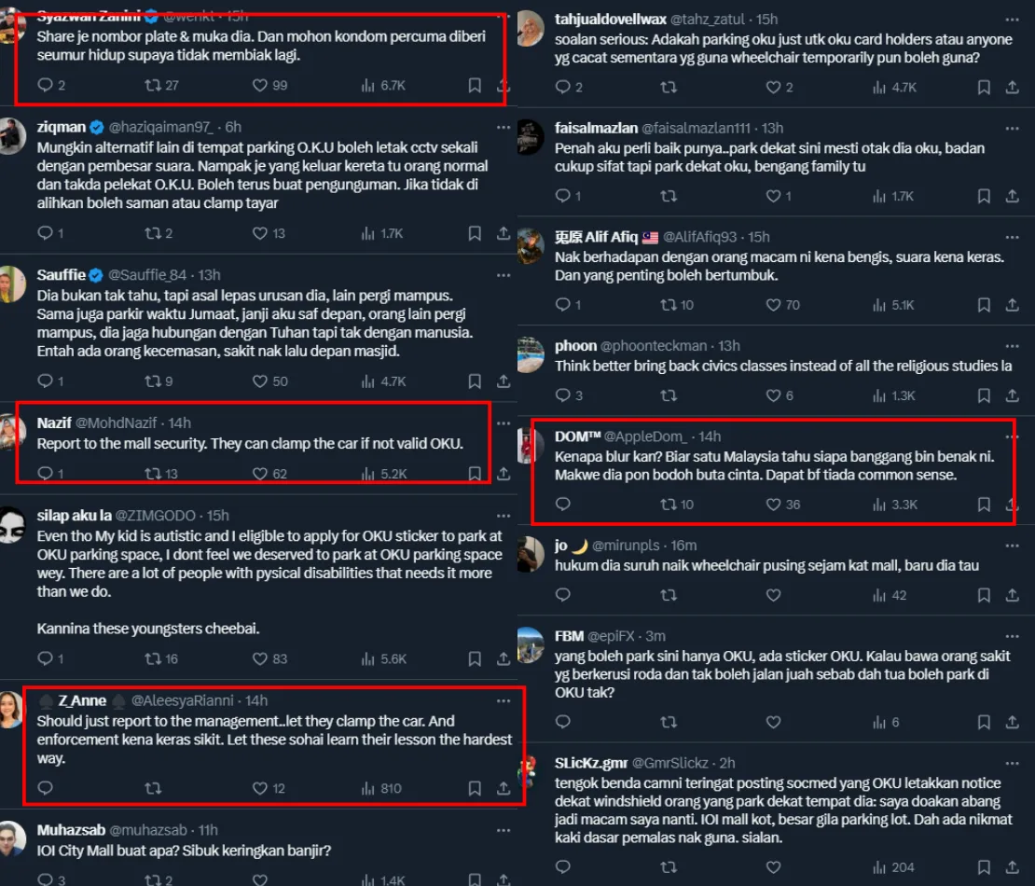Screen dimensions: 1035x886
Task: Open @phoonteckman profile handle link
Action: (x=654, y=345)
